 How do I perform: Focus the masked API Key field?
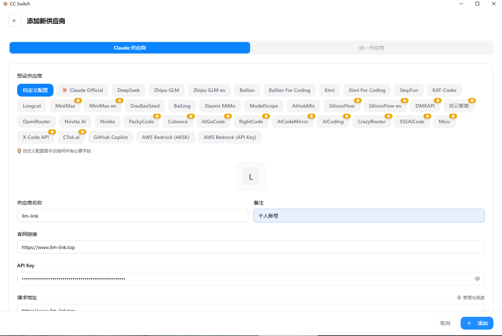click(x=251, y=279)
